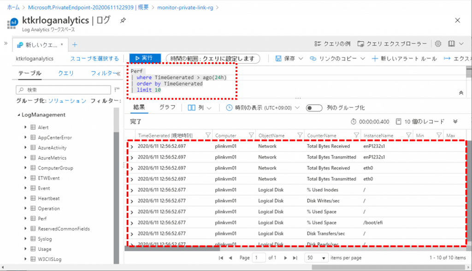Expand the Alert table
The image size is (472, 271).
point(25,127)
